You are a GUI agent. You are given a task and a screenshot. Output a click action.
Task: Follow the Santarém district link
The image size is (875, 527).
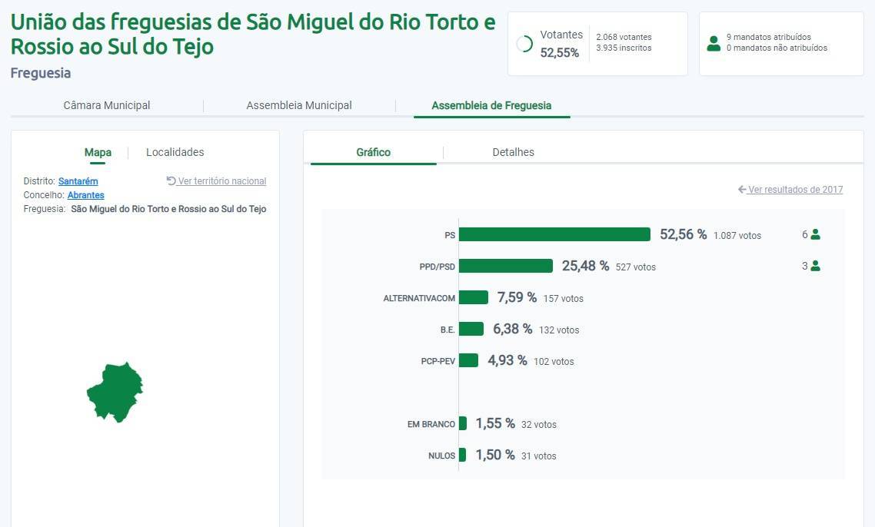click(78, 181)
